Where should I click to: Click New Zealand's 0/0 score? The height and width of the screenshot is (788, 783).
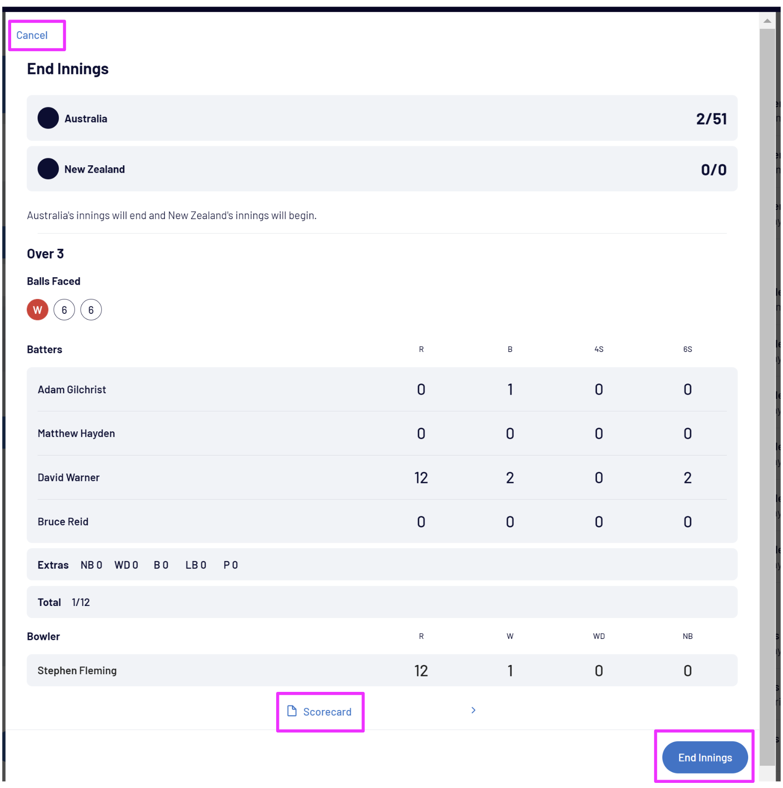(x=713, y=169)
